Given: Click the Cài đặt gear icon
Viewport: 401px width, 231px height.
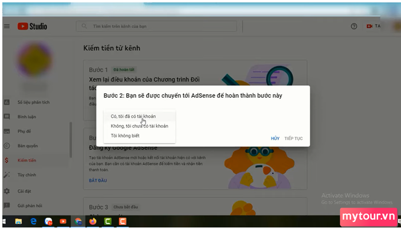Looking at the screenshot, I should click(x=7, y=191).
